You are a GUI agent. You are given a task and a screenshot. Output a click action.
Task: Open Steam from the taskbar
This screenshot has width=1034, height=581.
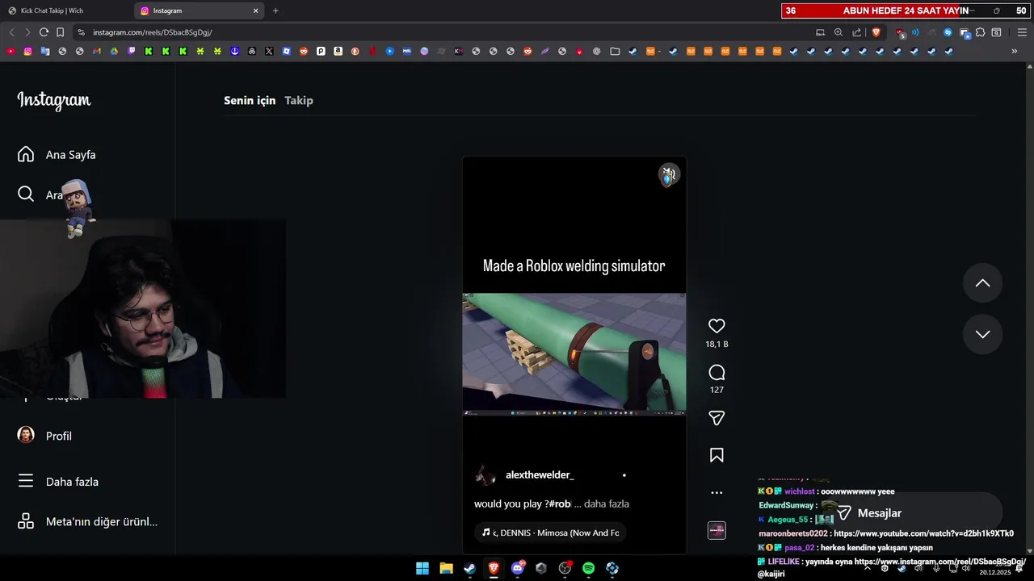[469, 568]
